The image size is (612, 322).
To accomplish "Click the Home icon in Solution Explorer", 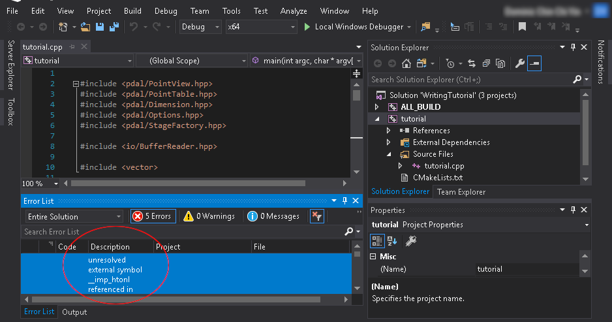I will pos(406,63).
